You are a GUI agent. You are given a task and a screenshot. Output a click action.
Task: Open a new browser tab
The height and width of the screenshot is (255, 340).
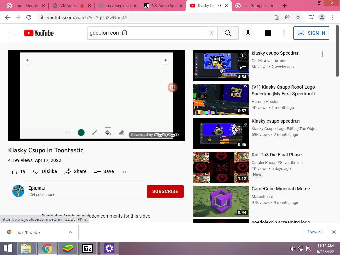click(285, 6)
